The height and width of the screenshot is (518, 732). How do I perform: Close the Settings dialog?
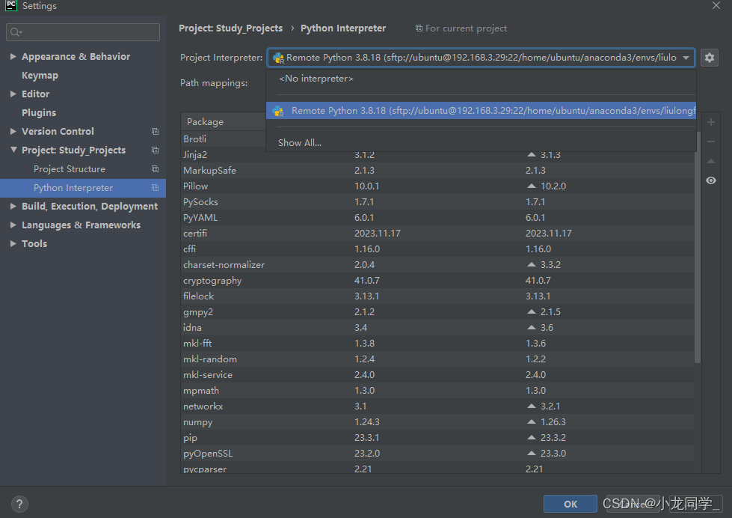[716, 5]
